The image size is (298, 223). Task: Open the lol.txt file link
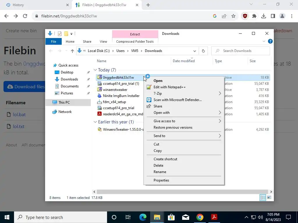tap(19, 127)
